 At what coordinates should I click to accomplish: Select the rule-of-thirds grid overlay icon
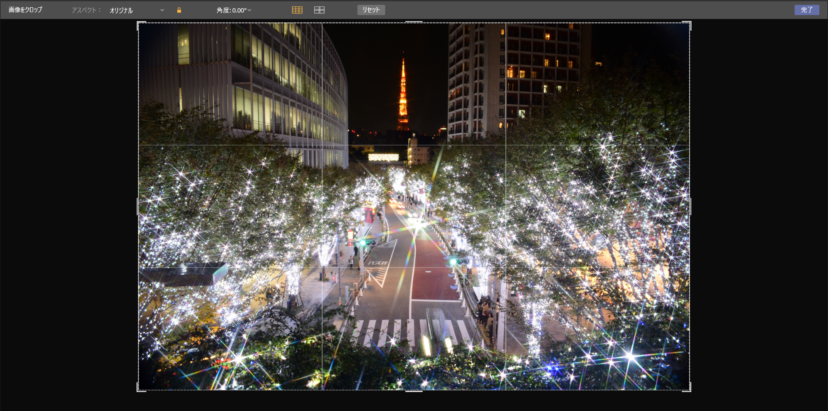[297, 10]
